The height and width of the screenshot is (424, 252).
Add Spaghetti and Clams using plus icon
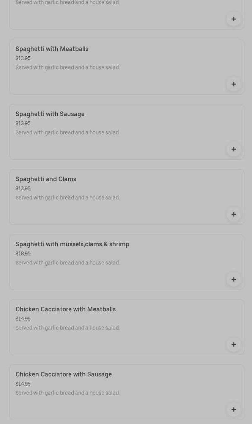click(234, 214)
